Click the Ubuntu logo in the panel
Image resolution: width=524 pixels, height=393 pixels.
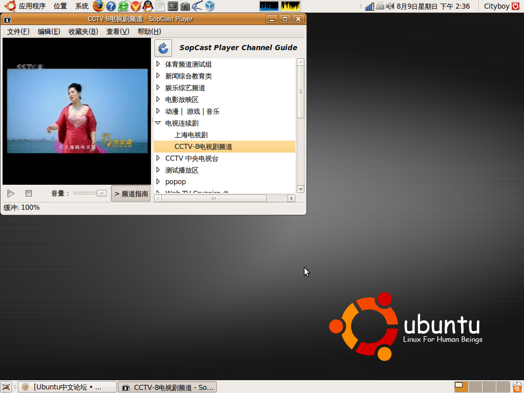pos(10,6)
